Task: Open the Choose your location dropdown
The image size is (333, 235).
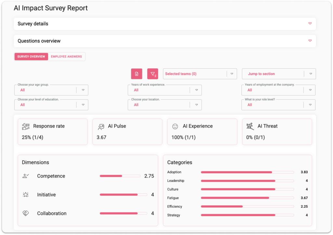Action: tap(165, 105)
